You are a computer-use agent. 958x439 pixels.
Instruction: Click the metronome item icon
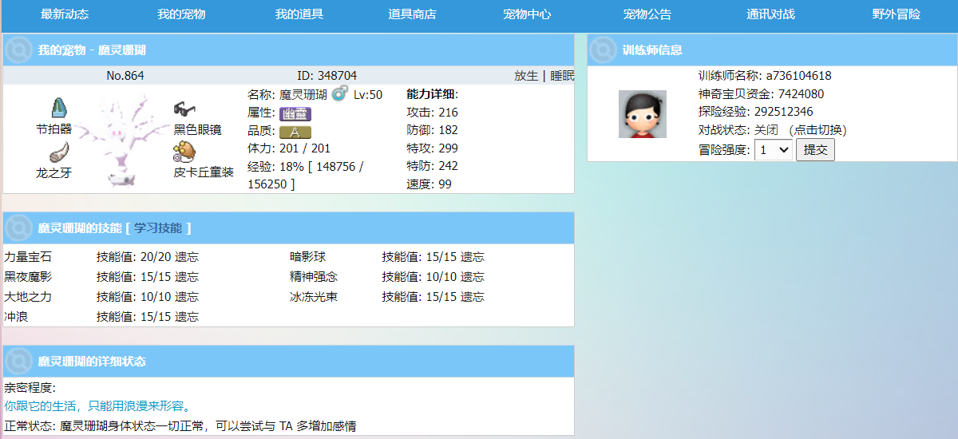click(59, 109)
